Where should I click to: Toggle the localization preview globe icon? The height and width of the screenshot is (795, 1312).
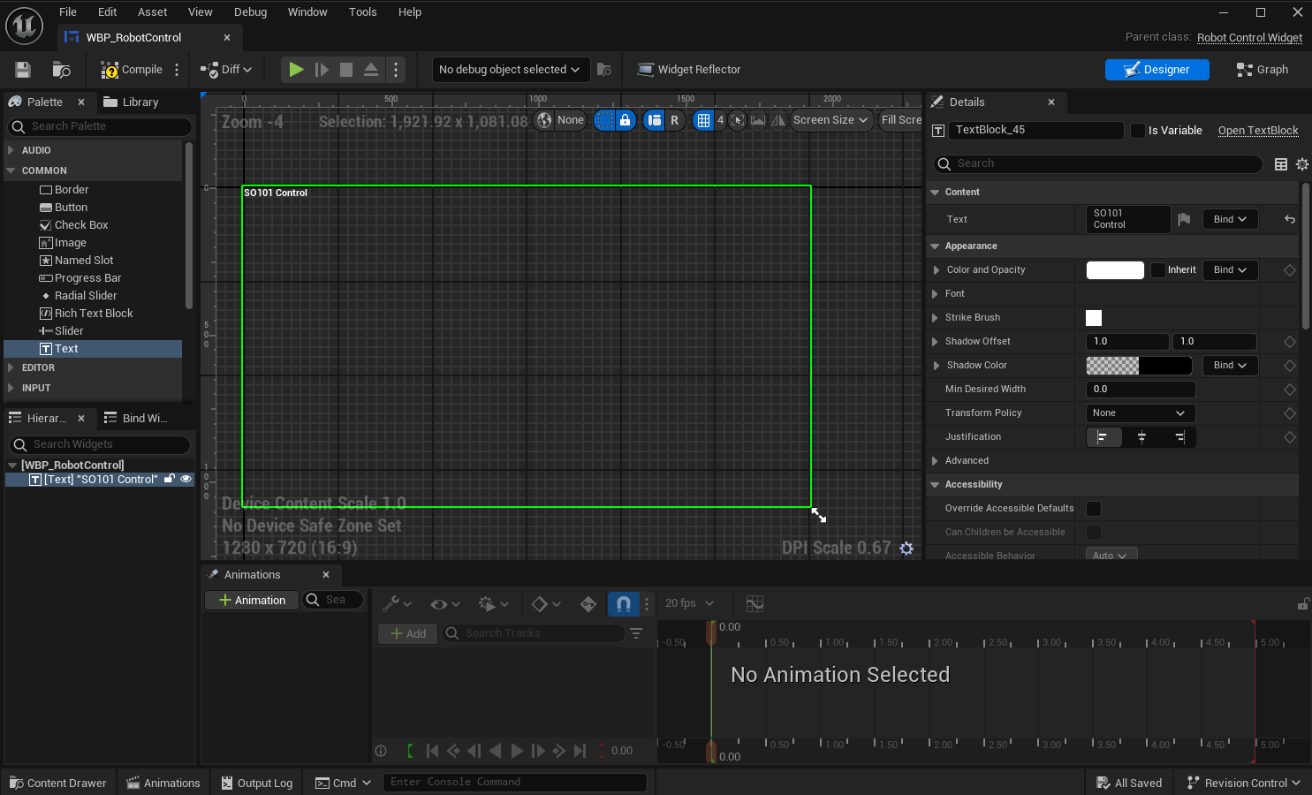pyautogui.click(x=544, y=120)
